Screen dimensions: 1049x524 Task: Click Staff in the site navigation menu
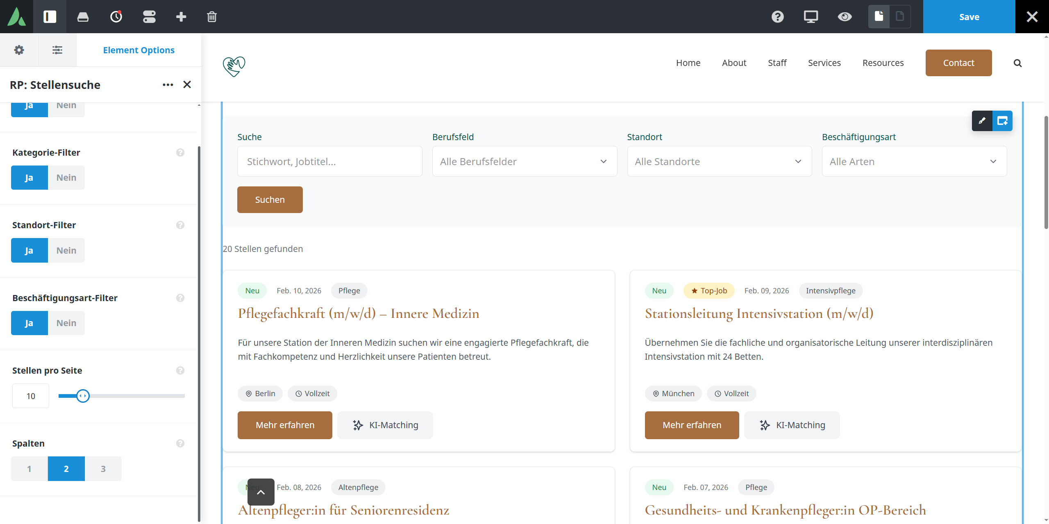777,63
